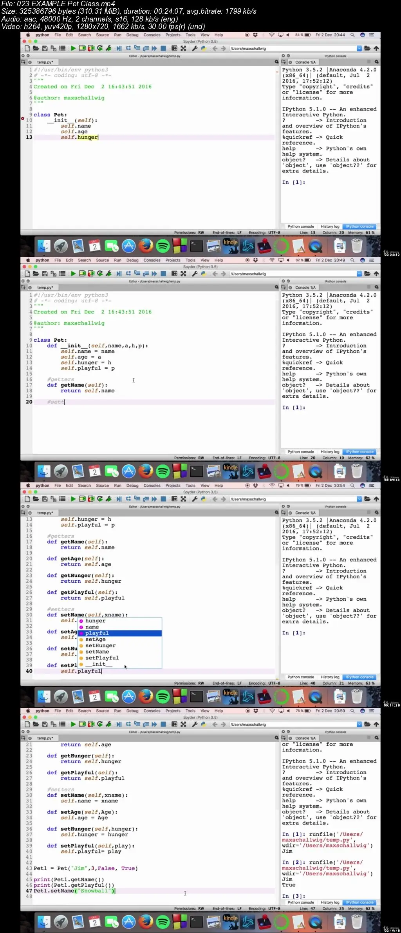The width and height of the screenshot is (401, 933).
Task: Click Open file folder icon in the 20:49 frame toolbar
Action: tap(36, 274)
